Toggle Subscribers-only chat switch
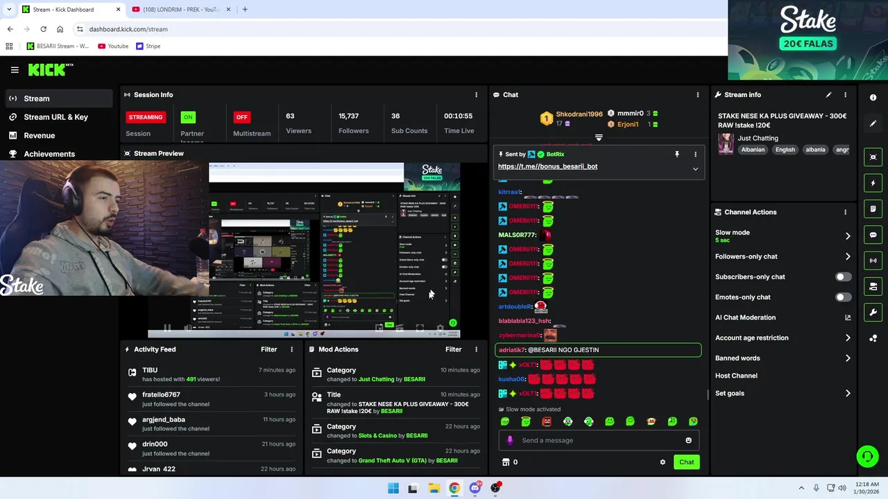This screenshot has width=888, height=499. point(842,277)
